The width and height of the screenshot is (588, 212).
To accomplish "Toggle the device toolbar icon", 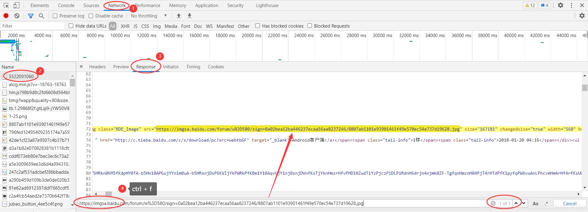I will tap(16, 5).
